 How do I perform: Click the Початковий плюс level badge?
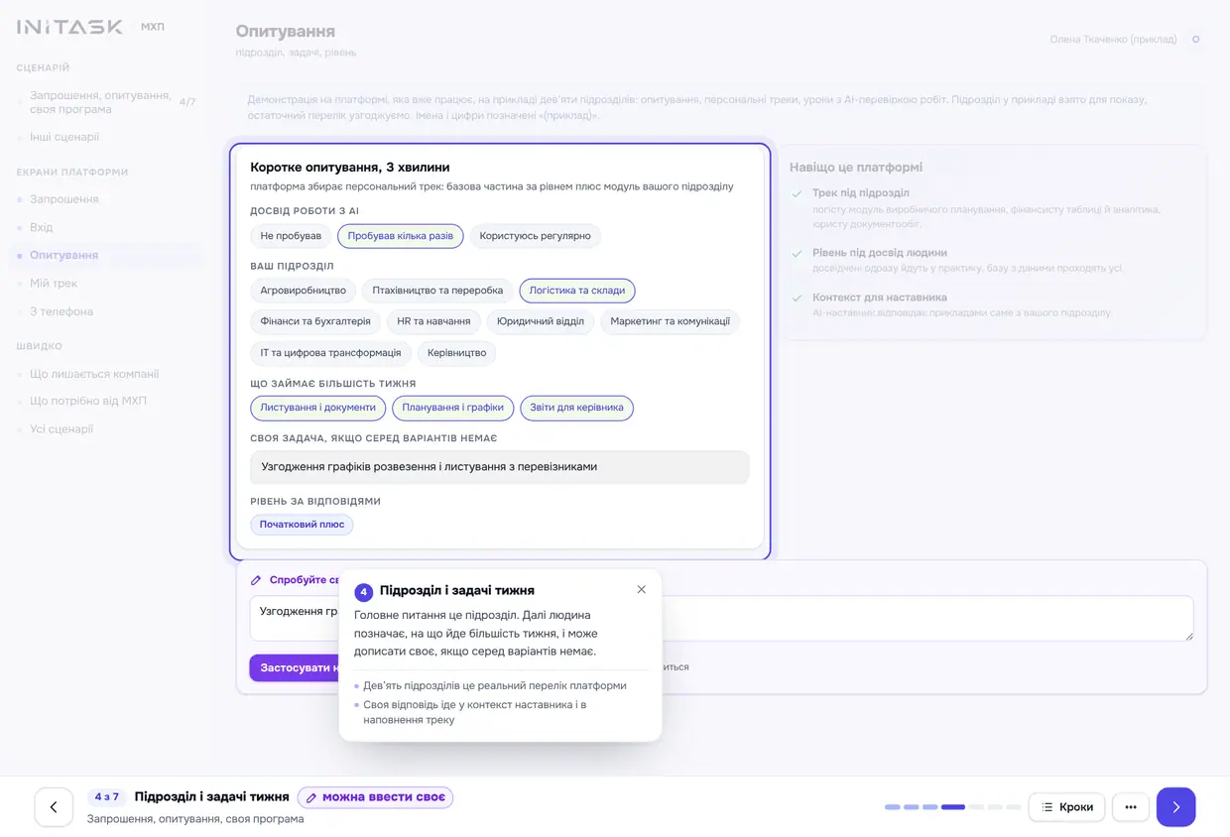click(302, 525)
